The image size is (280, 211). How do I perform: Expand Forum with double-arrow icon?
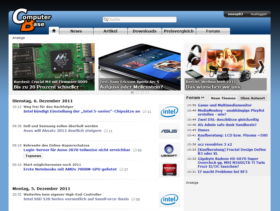[x=203, y=98]
